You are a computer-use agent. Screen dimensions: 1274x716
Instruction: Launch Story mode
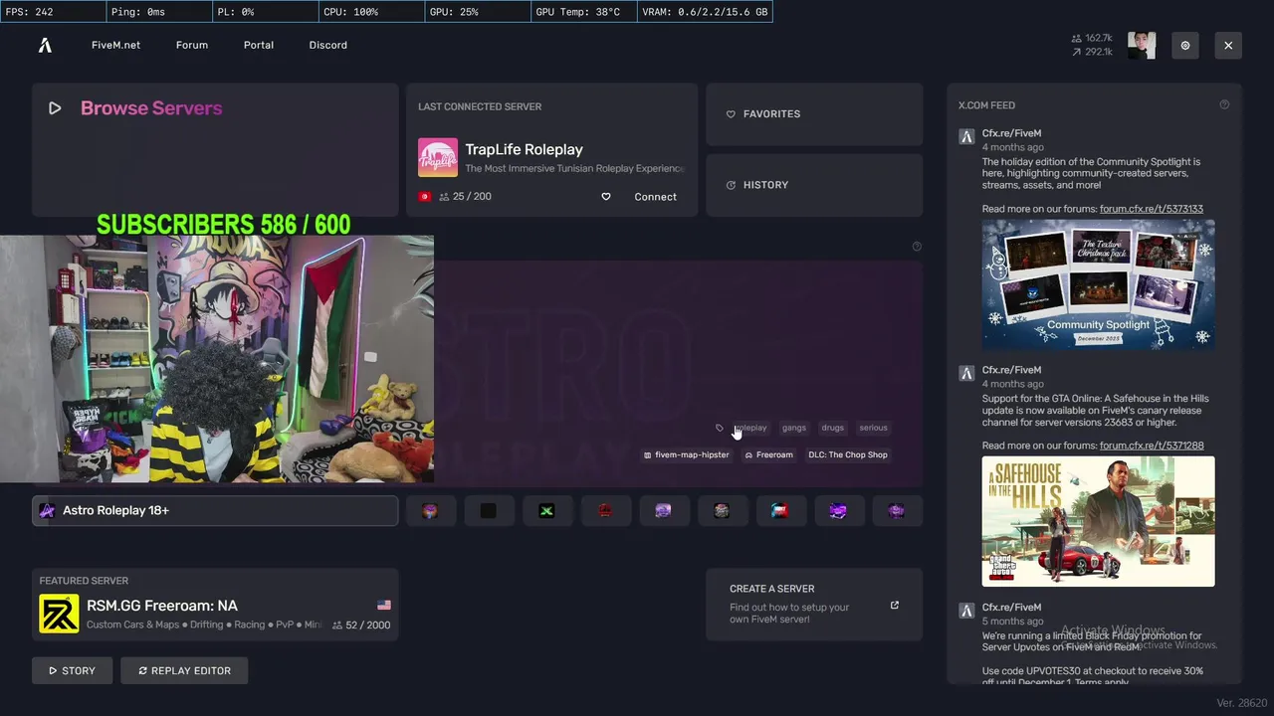click(72, 670)
